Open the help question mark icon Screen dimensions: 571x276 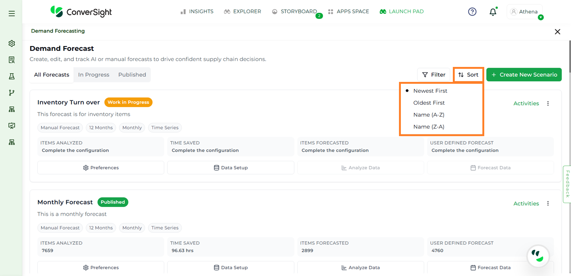pyautogui.click(x=472, y=12)
